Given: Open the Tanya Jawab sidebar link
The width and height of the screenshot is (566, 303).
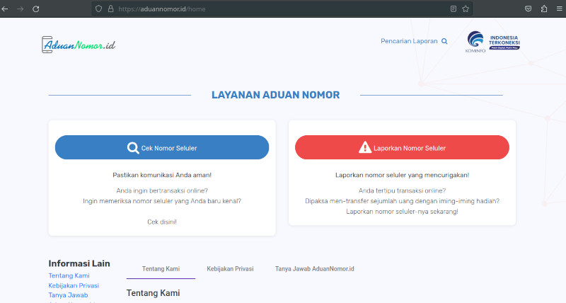Looking at the screenshot, I should [x=68, y=295].
